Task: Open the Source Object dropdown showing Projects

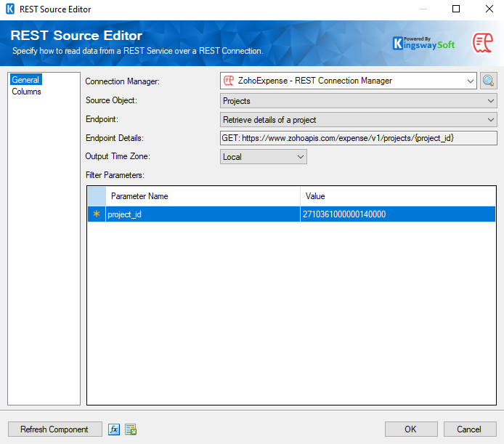Action: point(359,101)
